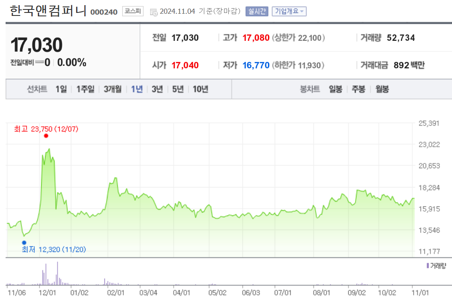
Task: Select the 10년 line chart tab
Action: [x=200, y=89]
